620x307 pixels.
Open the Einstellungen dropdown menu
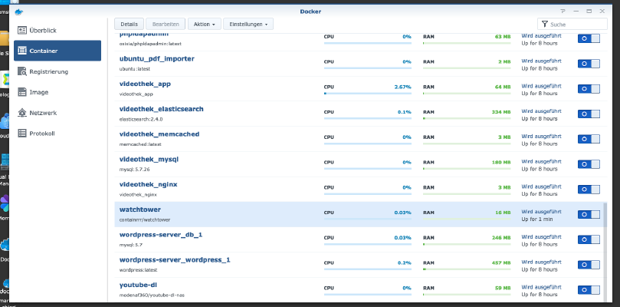[248, 24]
